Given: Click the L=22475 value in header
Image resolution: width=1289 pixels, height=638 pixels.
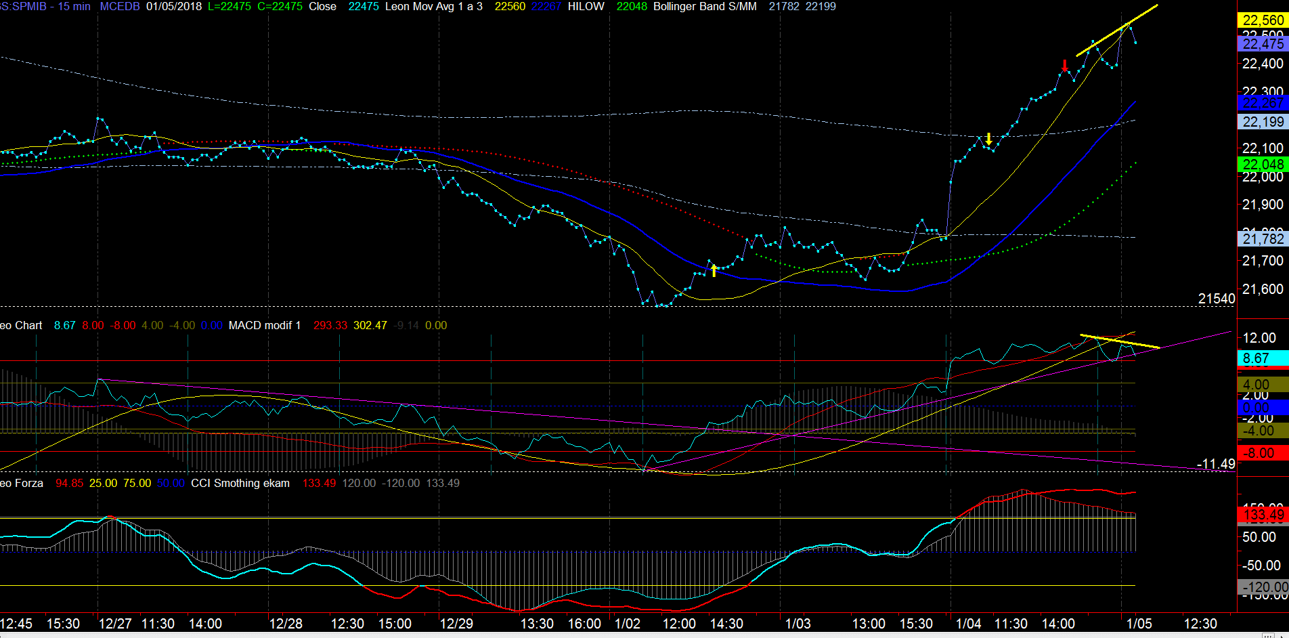Looking at the screenshot, I should click(x=229, y=7).
